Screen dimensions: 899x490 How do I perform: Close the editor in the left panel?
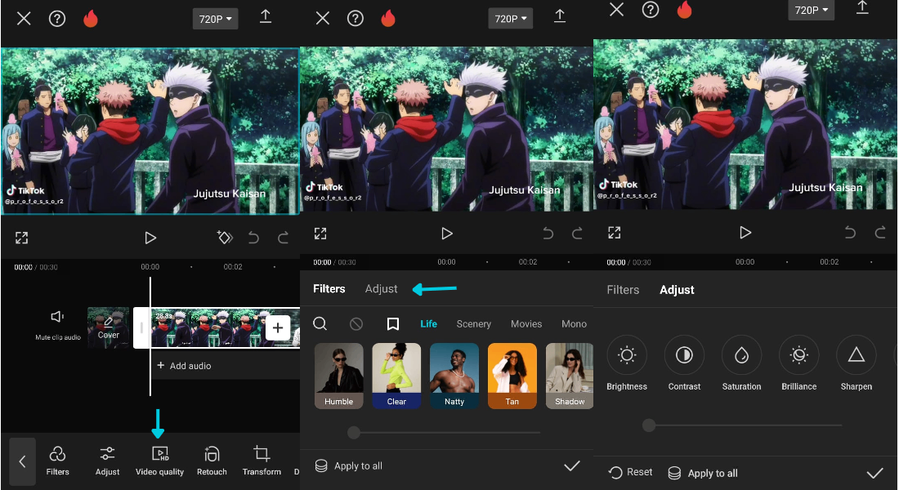tap(24, 19)
